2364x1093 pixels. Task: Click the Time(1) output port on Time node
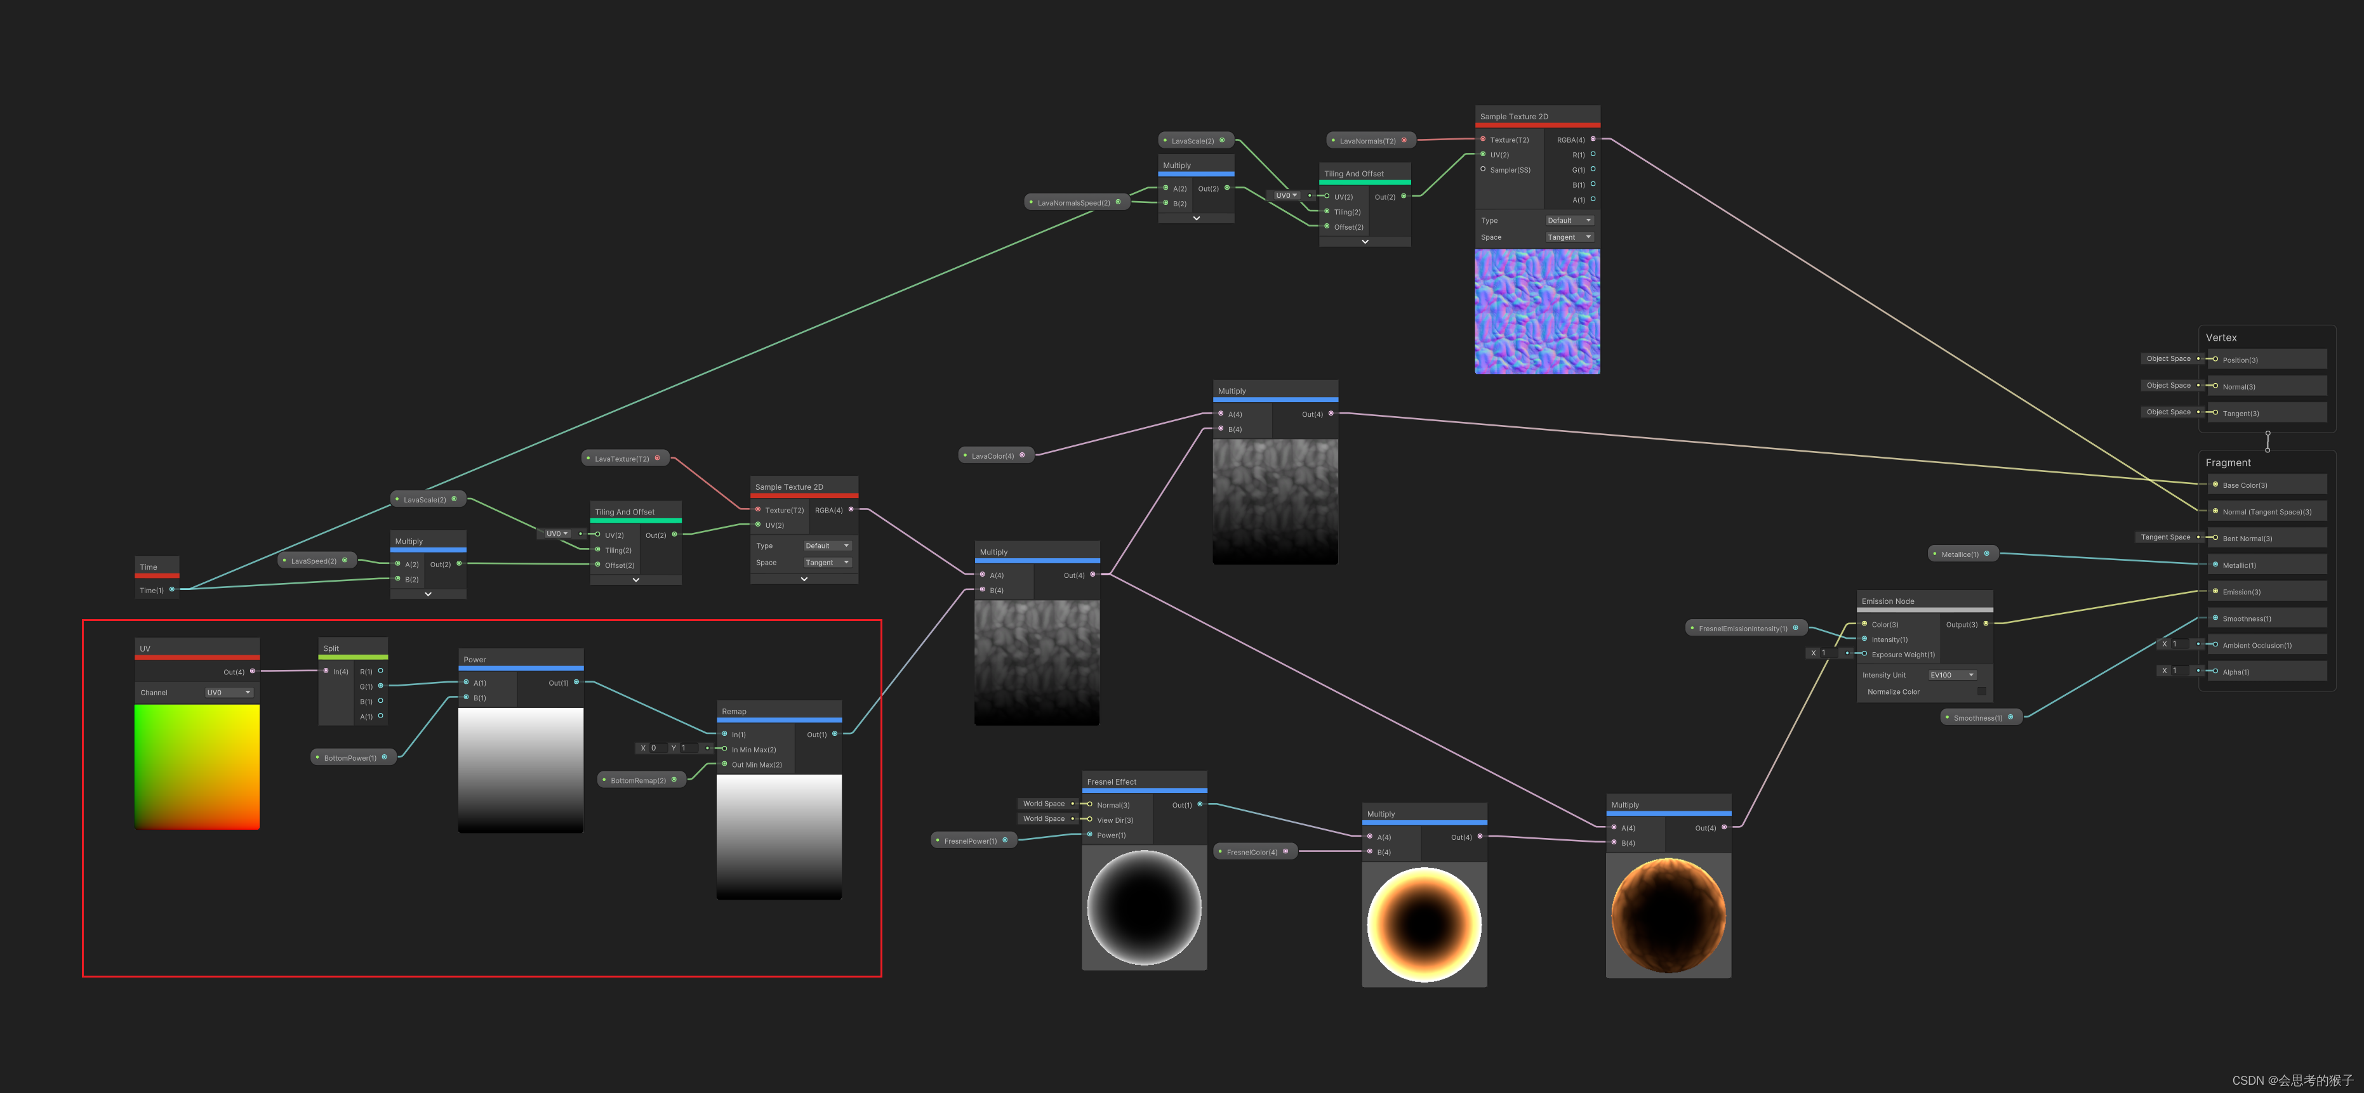(x=171, y=589)
